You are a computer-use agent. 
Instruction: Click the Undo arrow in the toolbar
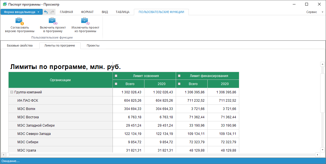46,12
